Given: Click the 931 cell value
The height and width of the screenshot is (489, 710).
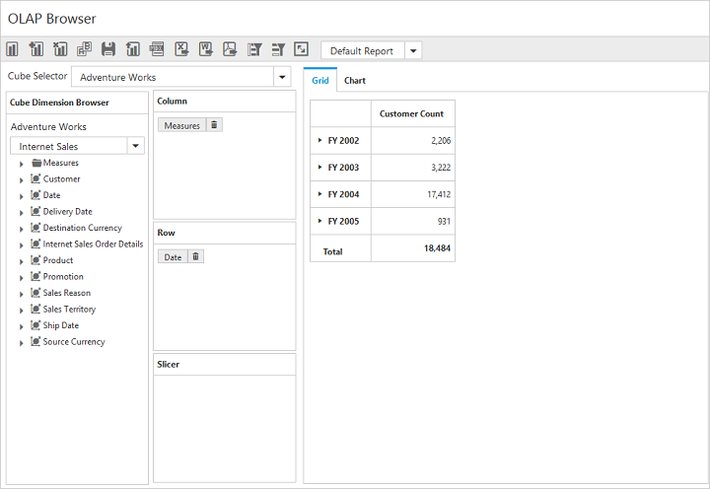Looking at the screenshot, I should pyautogui.click(x=444, y=222).
